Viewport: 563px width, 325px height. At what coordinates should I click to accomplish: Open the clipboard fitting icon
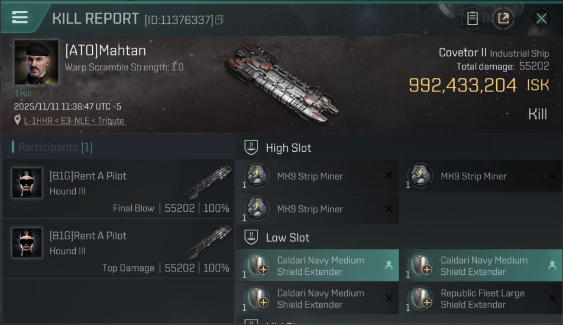pyautogui.click(x=472, y=18)
